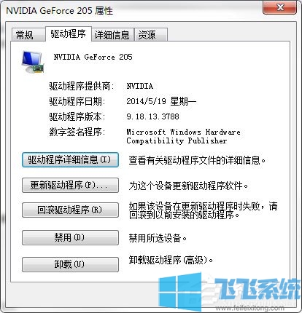The image size is (302, 313).
Task: Click the window title bar text
Action: pyautogui.click(x=60, y=11)
